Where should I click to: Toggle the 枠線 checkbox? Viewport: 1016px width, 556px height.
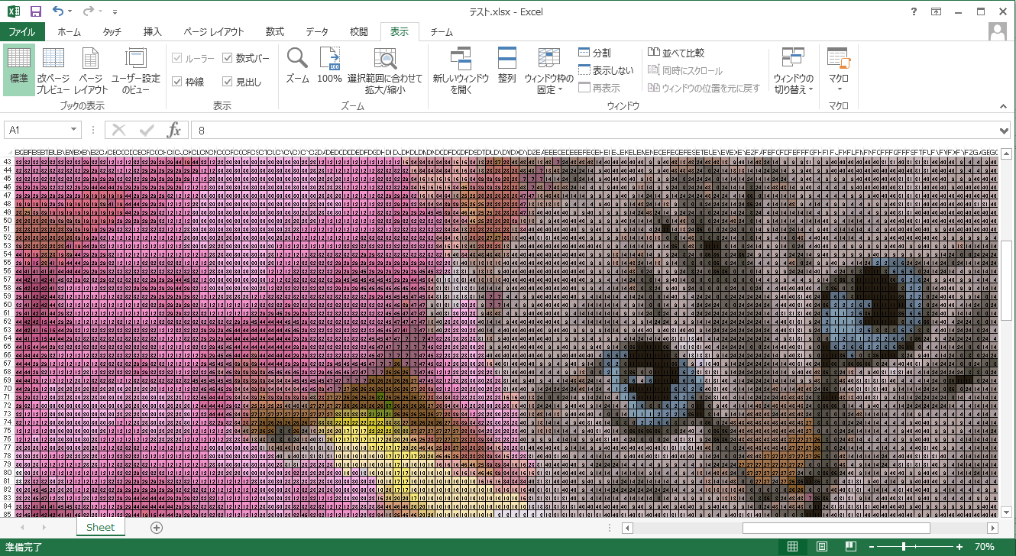point(188,82)
